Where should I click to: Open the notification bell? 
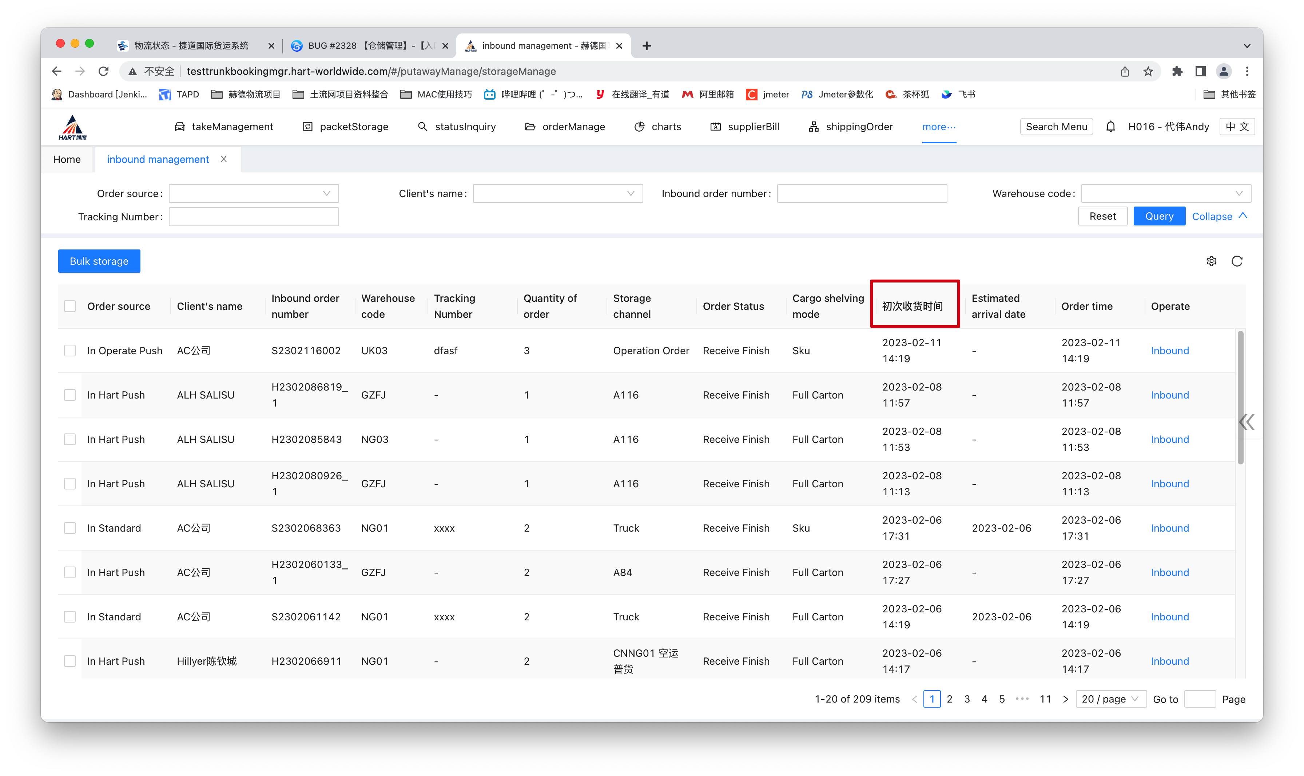coord(1110,127)
